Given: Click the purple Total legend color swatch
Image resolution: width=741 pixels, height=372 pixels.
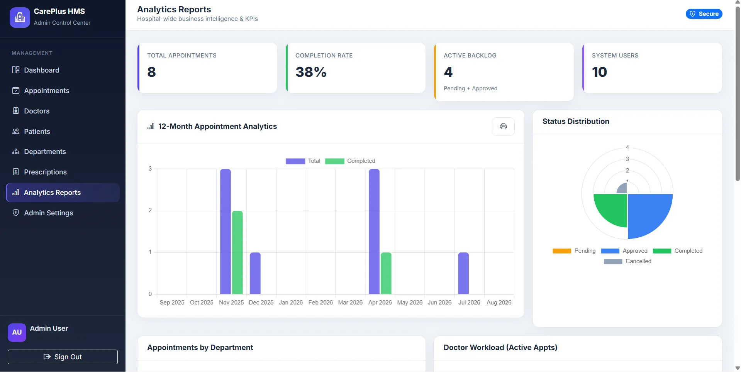Looking at the screenshot, I should (x=295, y=161).
